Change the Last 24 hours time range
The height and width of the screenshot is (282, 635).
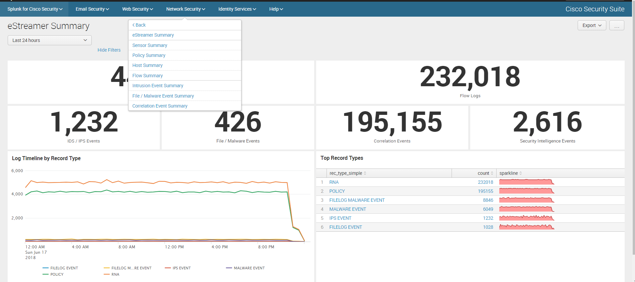point(50,40)
